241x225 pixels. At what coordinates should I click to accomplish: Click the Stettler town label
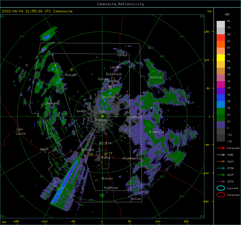pos(156,77)
